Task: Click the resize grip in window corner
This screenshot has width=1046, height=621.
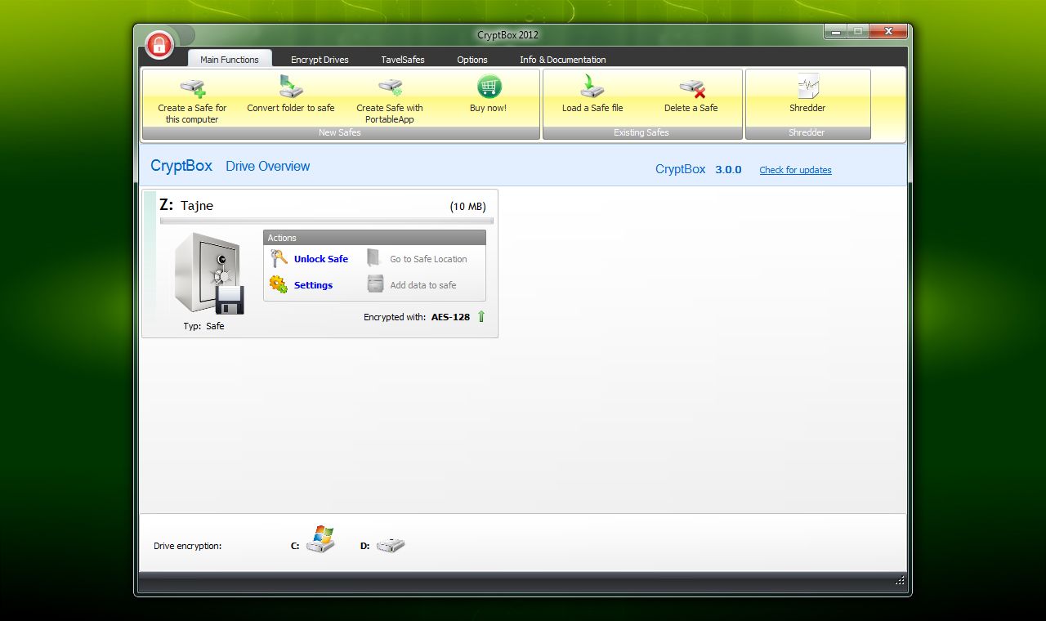Action: pos(900,581)
